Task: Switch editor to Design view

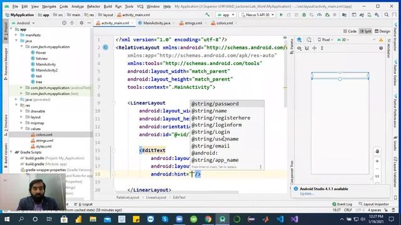Action: 382,31
